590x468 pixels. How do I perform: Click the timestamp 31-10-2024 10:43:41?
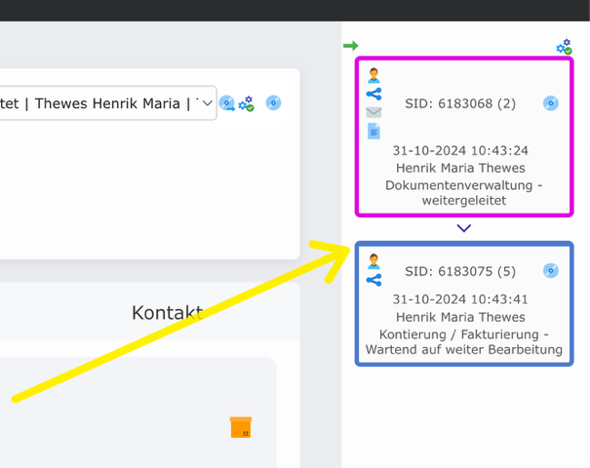click(x=460, y=299)
